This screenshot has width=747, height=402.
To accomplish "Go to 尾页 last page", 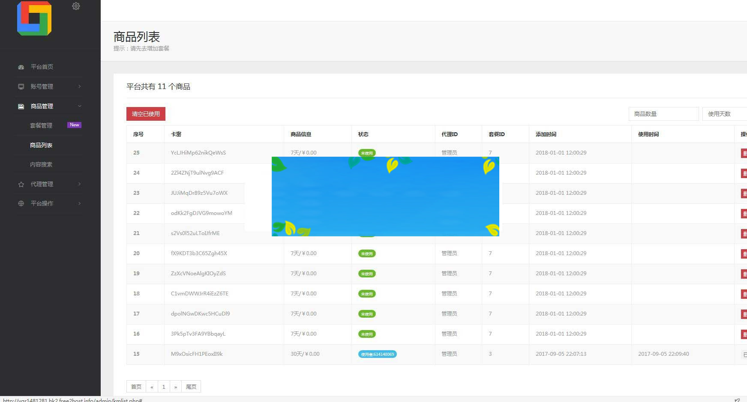I will (x=191, y=387).
